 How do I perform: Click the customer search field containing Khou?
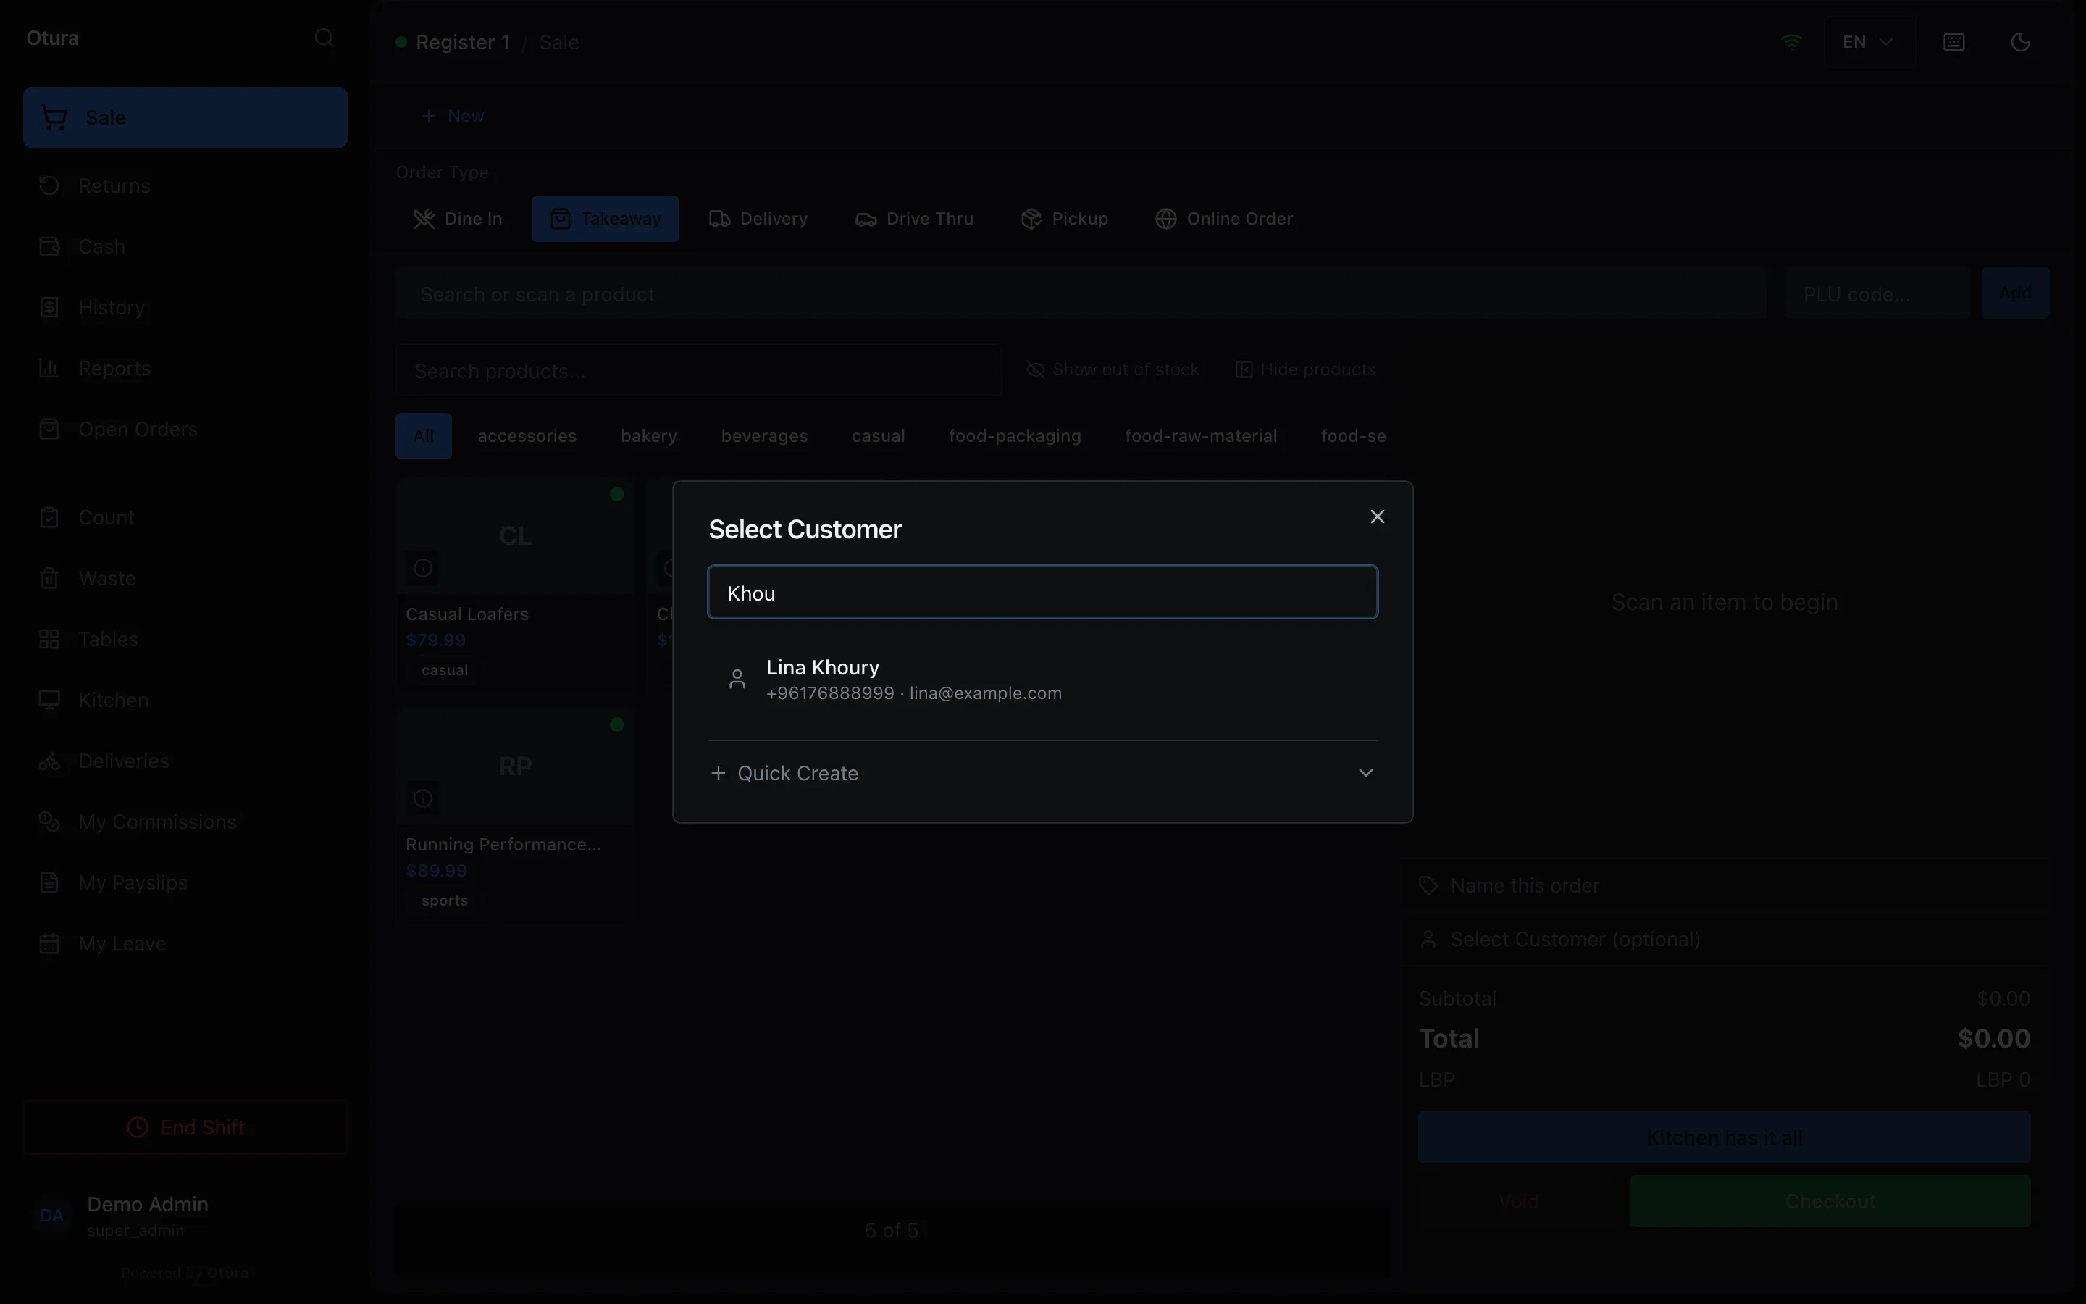pos(1042,593)
